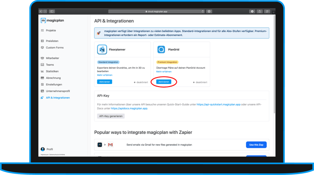Click the Floorplanner app icon
The width and height of the screenshot is (314, 175).
coord(102,49)
